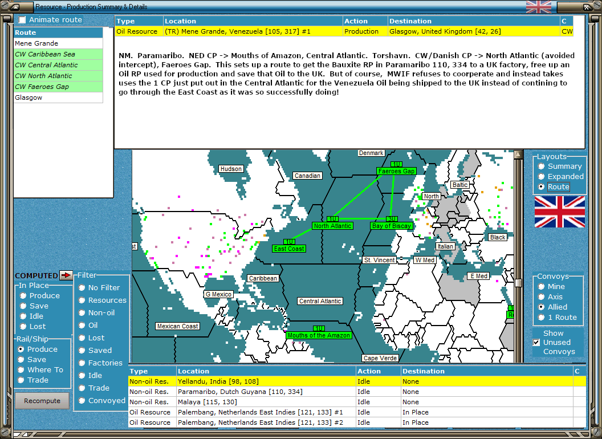The height and width of the screenshot is (439, 602).
Task: Click the map scrollbar up arrow
Action: click(518, 155)
